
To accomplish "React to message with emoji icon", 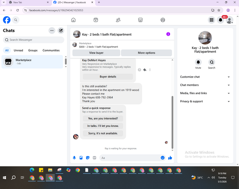I will pyautogui.click(x=140, y=70).
